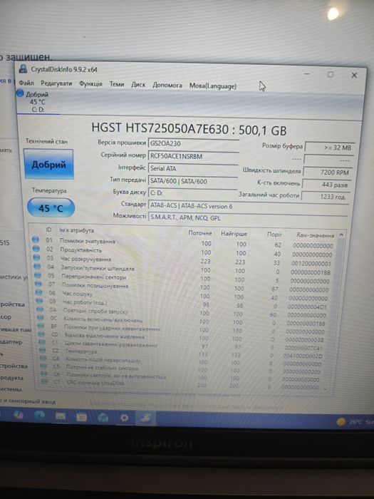Click the power-on count value 443 разів

click(326, 185)
